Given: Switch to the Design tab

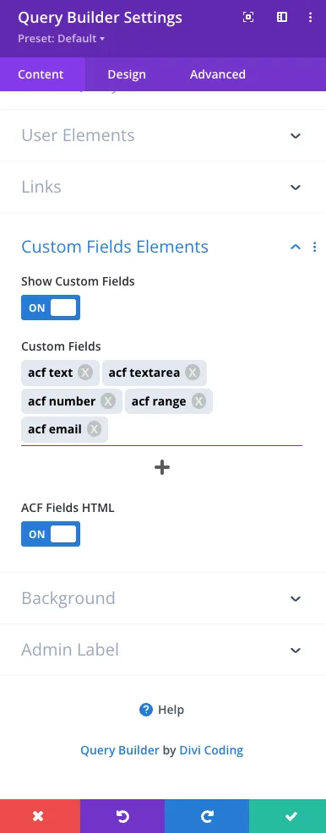Looking at the screenshot, I should pos(127,74).
